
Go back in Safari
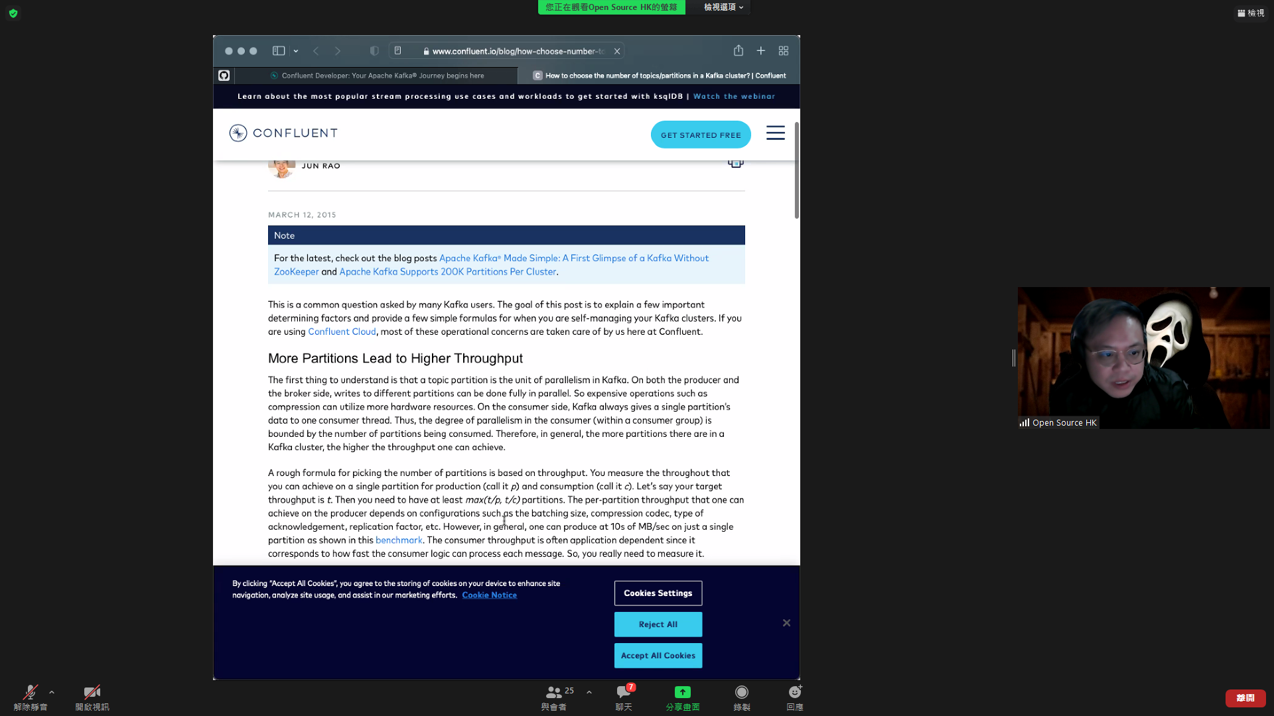316,51
